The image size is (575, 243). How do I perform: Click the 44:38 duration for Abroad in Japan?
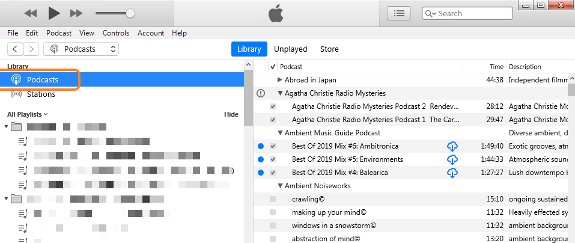point(494,80)
